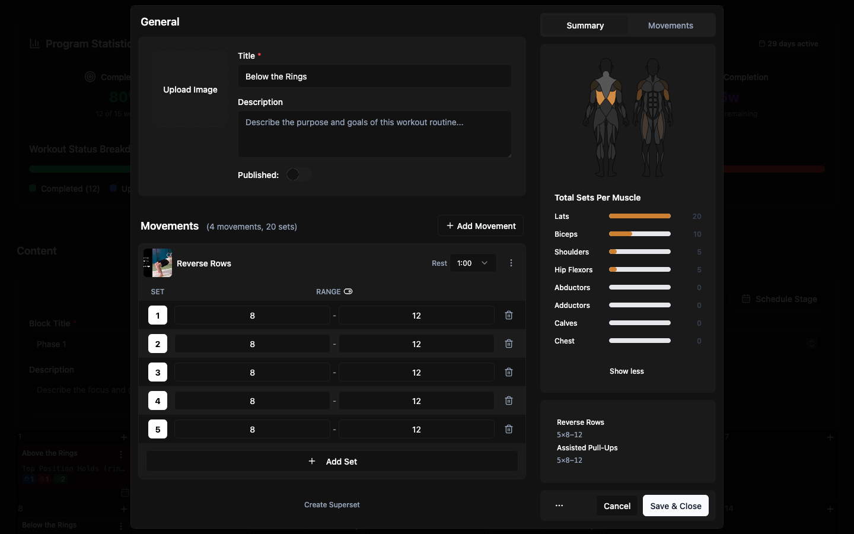
Task: Delete set 2 using trash icon
Action: pos(508,344)
